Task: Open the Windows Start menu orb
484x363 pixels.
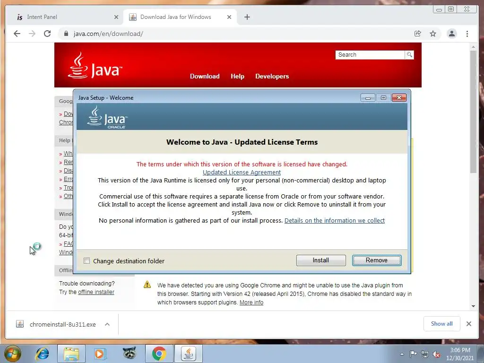Action: 13,354
